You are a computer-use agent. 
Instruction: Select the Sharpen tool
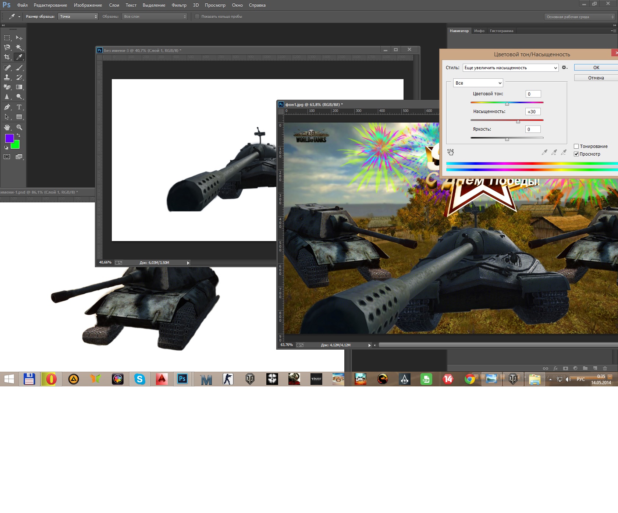point(7,97)
